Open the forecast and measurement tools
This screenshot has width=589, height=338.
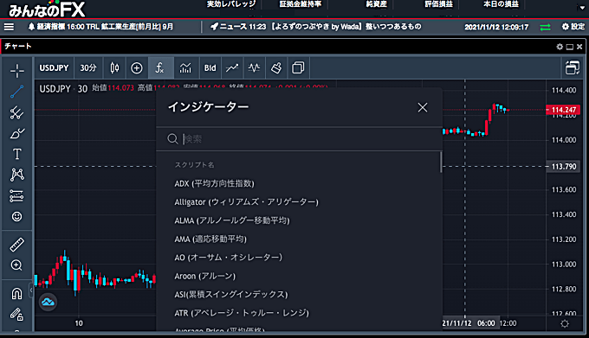[17, 195]
